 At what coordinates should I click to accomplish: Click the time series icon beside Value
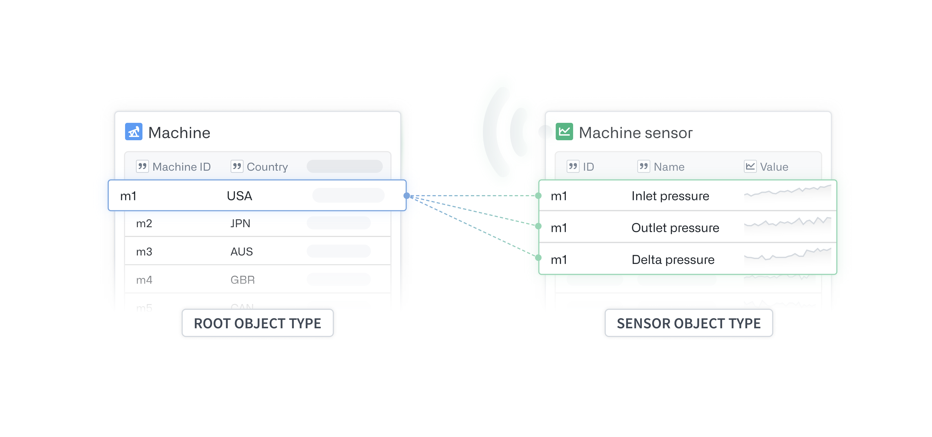tap(750, 166)
